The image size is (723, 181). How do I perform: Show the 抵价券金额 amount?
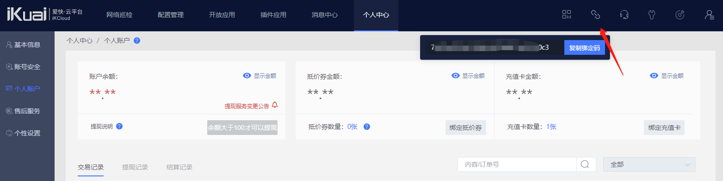pyautogui.click(x=468, y=76)
